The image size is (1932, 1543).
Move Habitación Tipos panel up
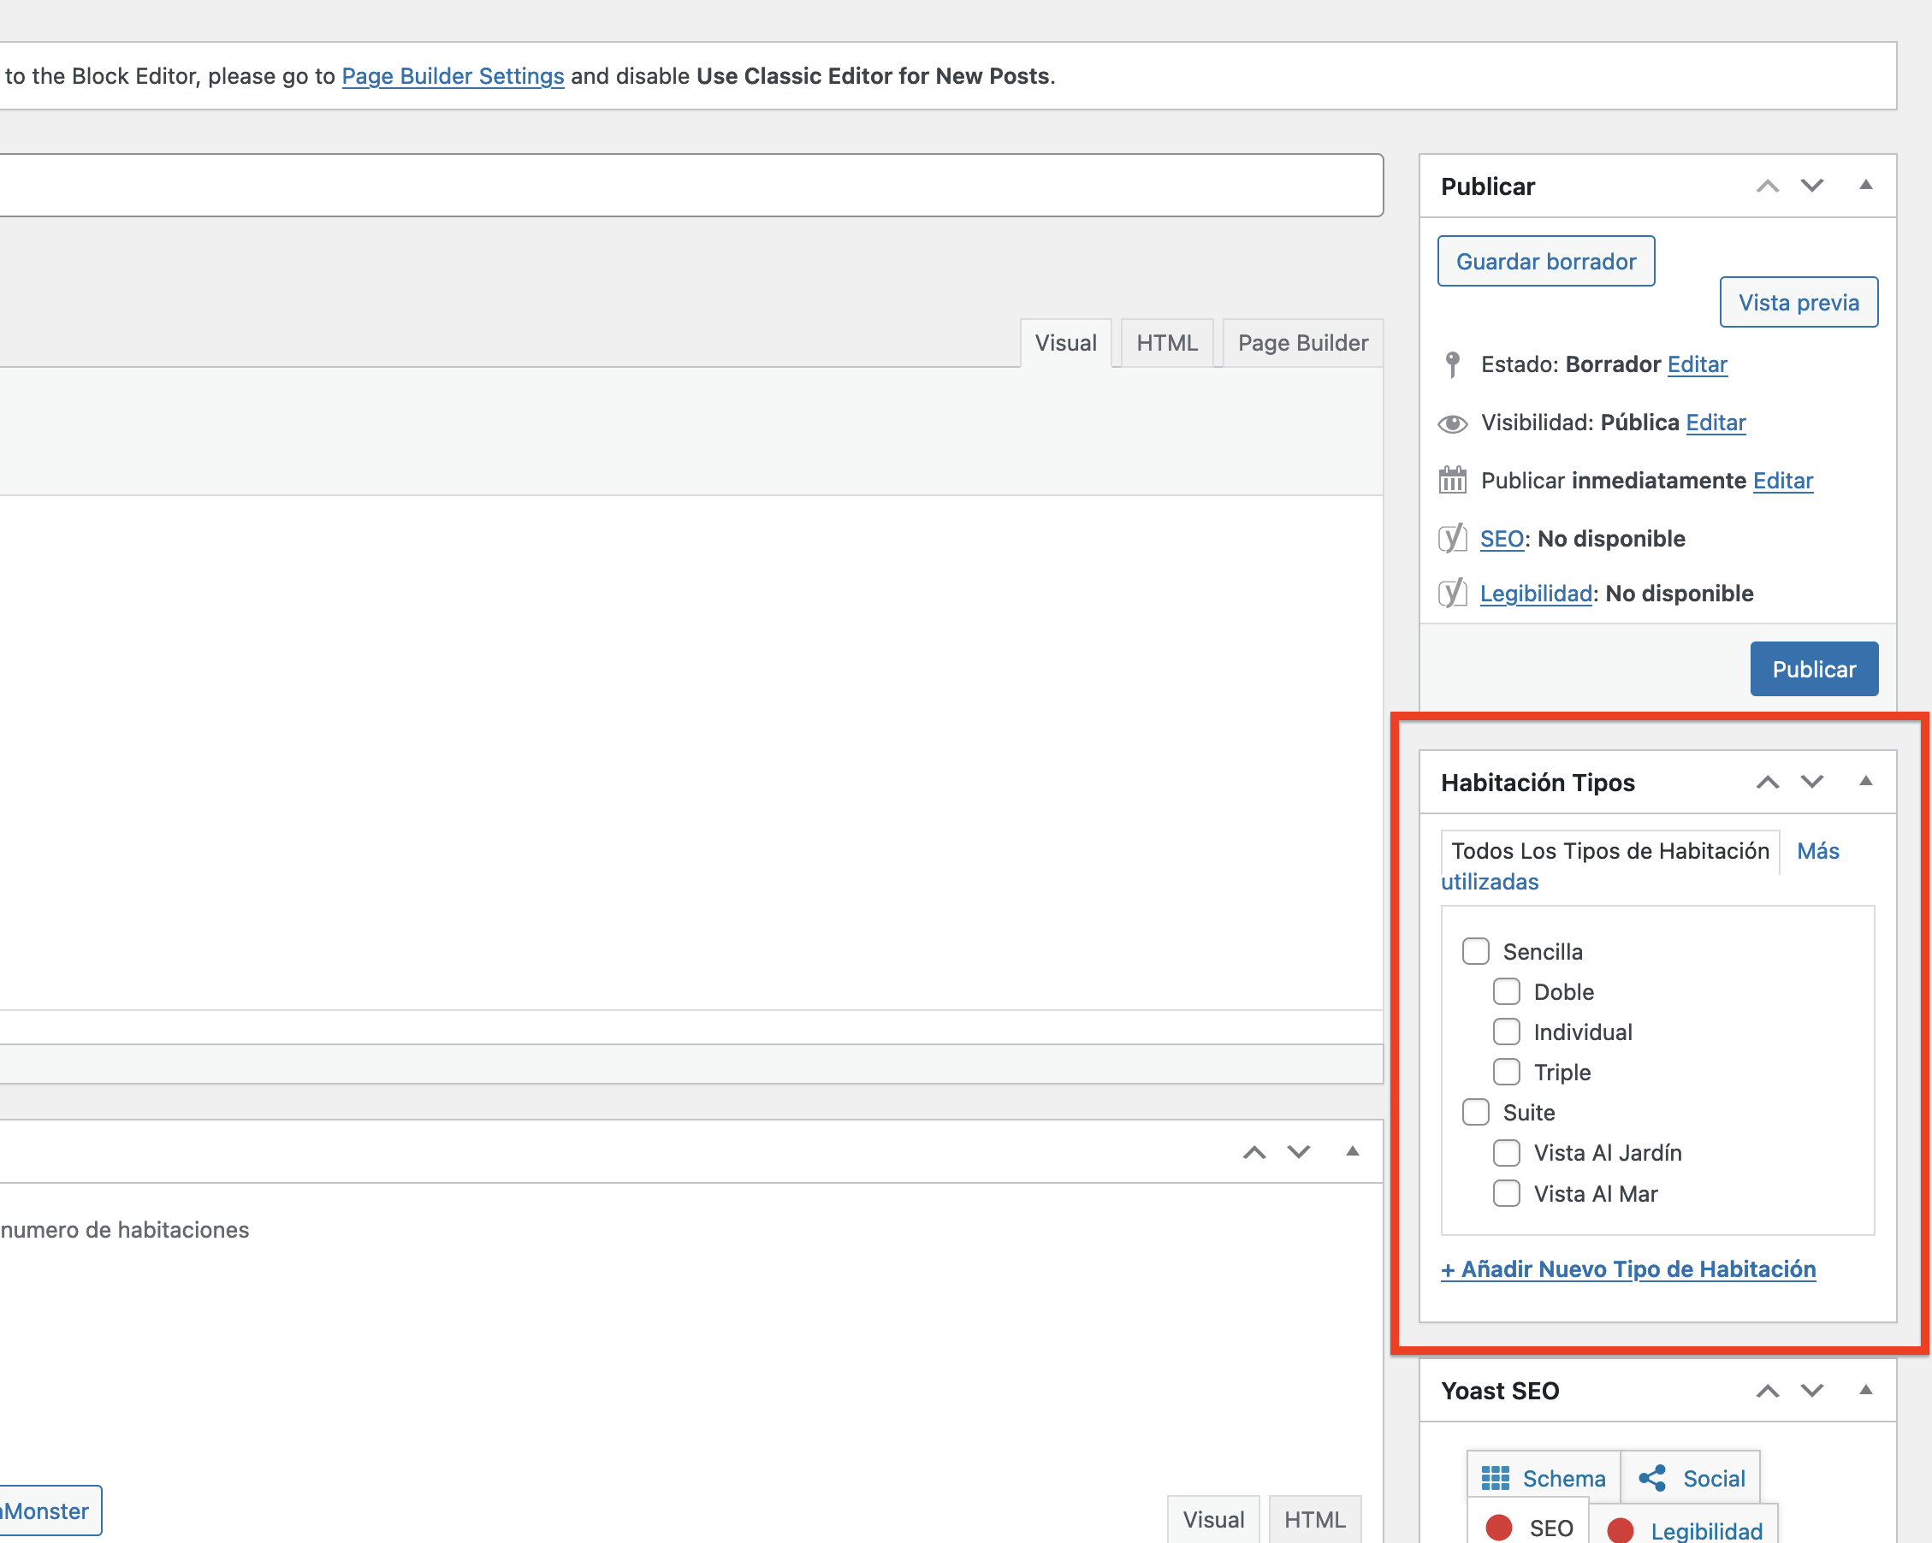point(1767,782)
